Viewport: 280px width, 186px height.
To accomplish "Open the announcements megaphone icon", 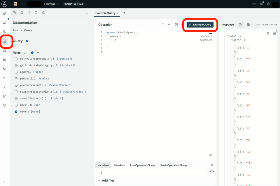I will [x=261, y=4].
